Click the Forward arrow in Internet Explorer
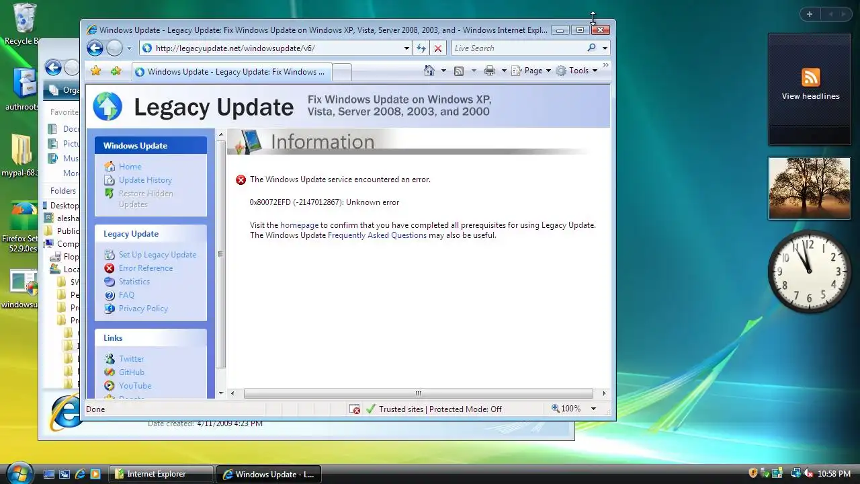This screenshot has width=860, height=484. click(x=115, y=48)
